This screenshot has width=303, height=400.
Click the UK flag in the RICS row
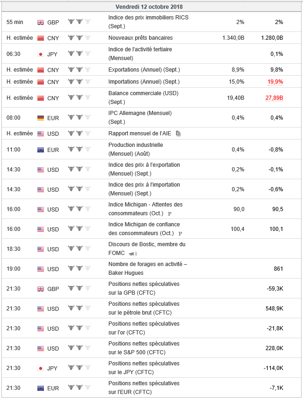point(41,22)
